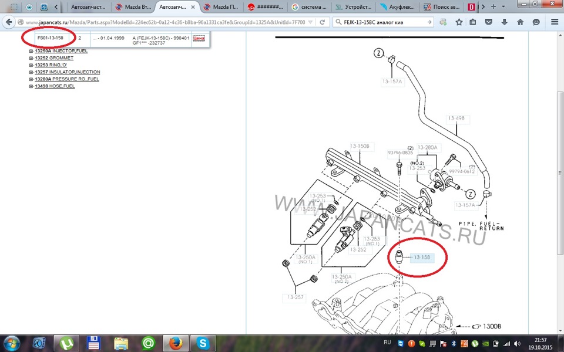Open the 13257 INSULATOR,INJECTION link

(x=67, y=72)
